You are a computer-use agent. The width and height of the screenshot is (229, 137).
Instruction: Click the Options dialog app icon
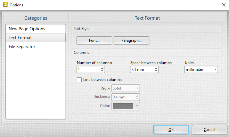[x=5, y=5]
